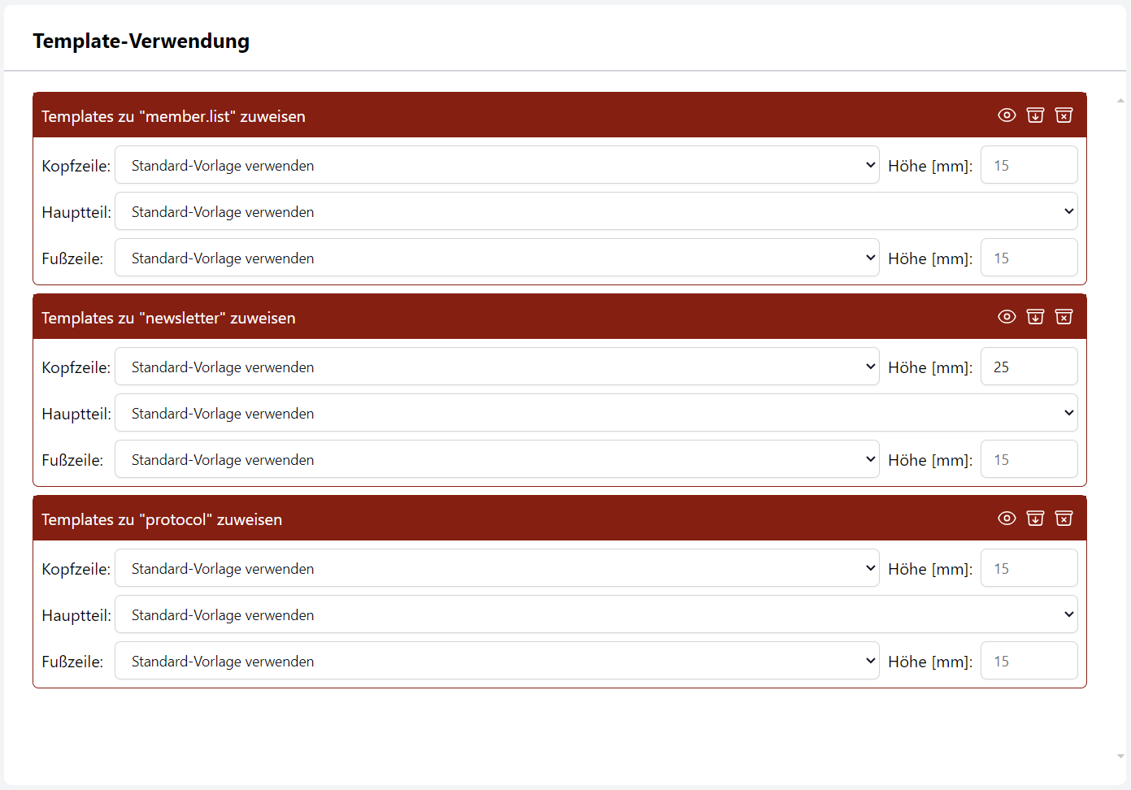
Task: Click archive-x icon in protocol header
Action: 1064,519
